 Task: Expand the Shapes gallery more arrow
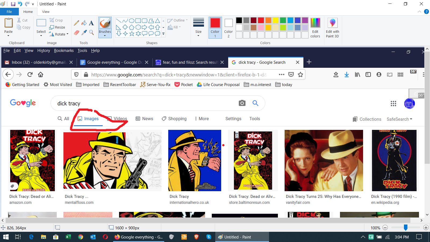click(x=163, y=34)
